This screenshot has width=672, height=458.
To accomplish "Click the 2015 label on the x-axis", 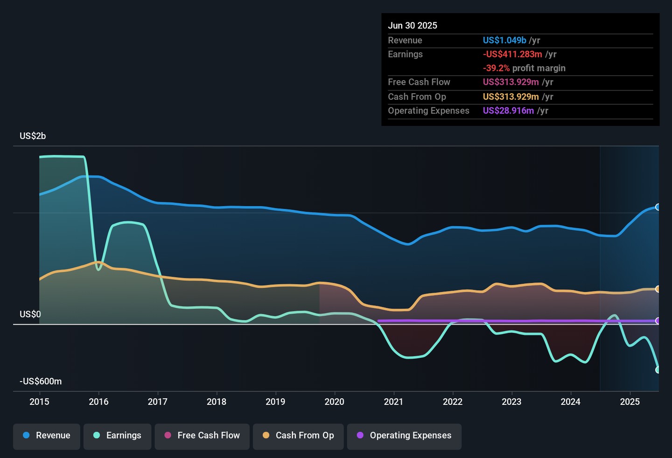I will tap(39, 402).
